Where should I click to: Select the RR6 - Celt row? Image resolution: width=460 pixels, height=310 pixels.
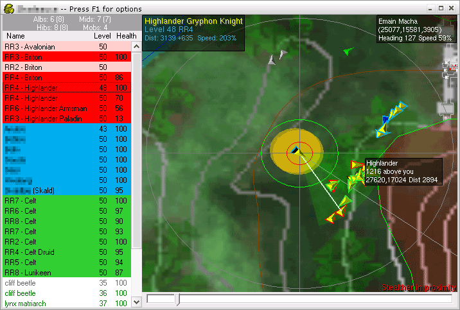(x=67, y=211)
